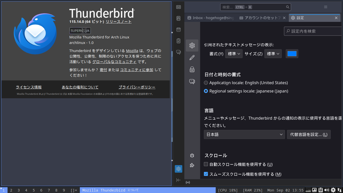Collapse the spaces toolbar with the arrow icon
The image size is (343, 193).
tap(179, 180)
